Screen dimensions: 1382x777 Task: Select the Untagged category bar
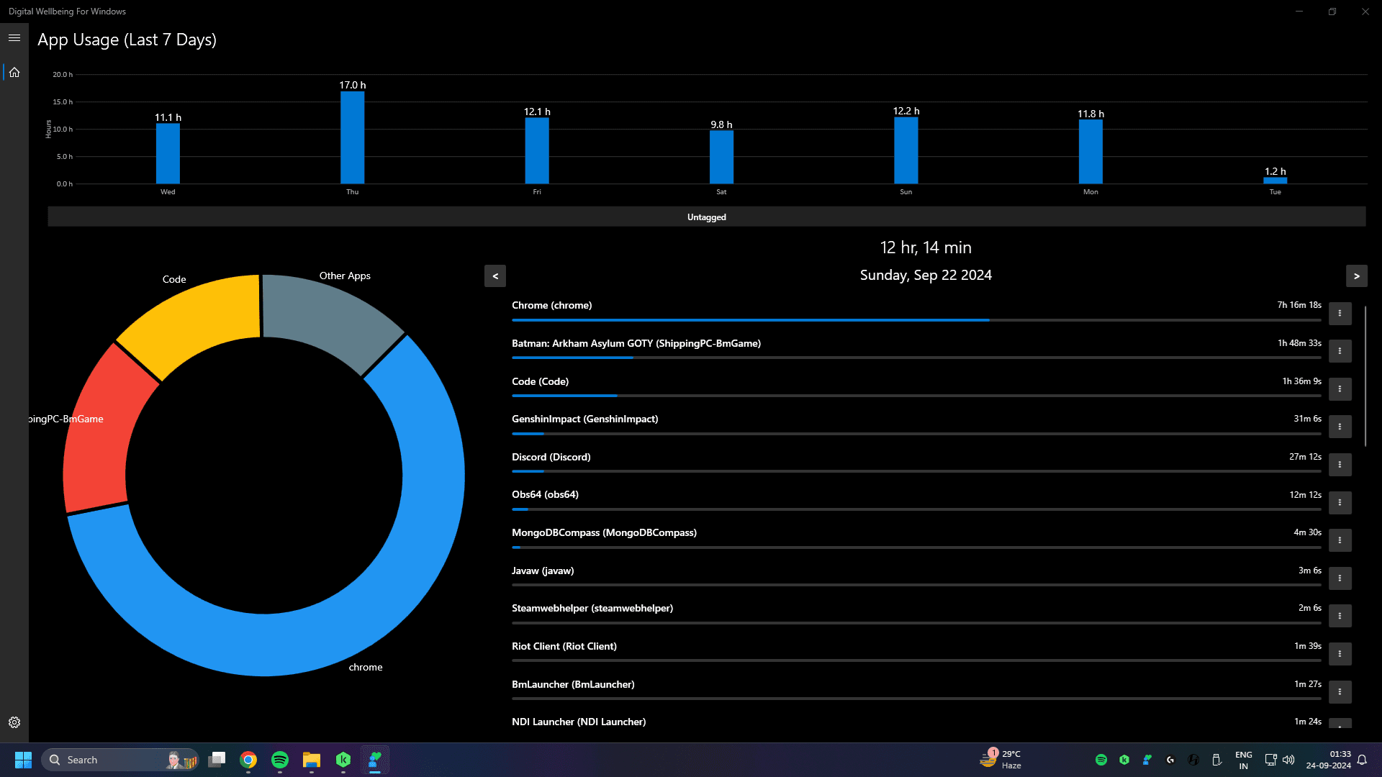tap(706, 216)
